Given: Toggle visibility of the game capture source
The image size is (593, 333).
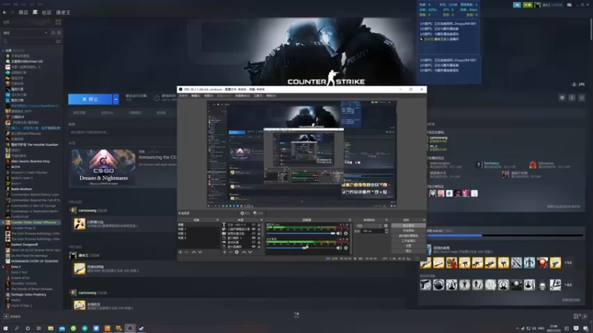Looking at the screenshot, I should pyautogui.click(x=254, y=243).
